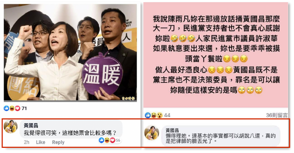Viewport: 294px width, 153px height.
Task: Click the wow reaction icon under the pink post
Action: click(160, 115)
